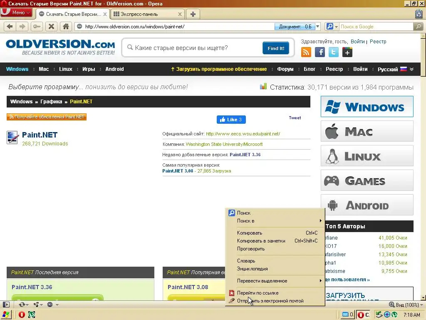Click the Windows platform banner button

tap(367, 107)
